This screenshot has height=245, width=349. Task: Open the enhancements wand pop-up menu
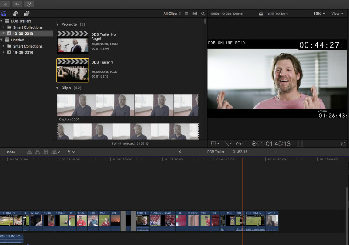point(228,143)
